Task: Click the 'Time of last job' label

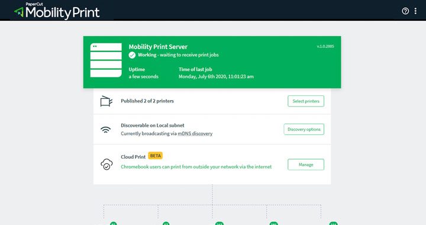Action: (x=195, y=69)
